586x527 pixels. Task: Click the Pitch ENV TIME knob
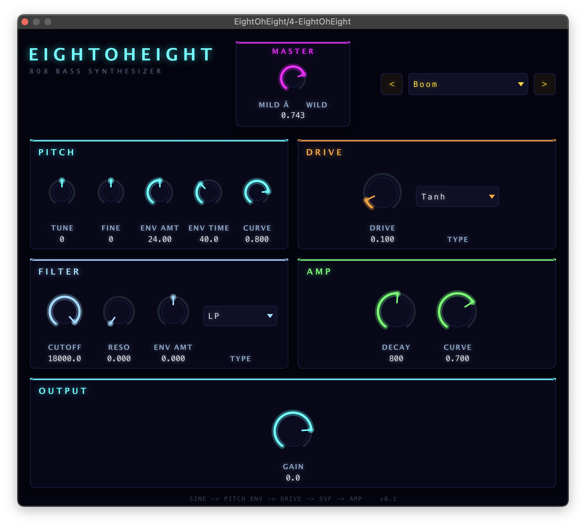pos(208,192)
